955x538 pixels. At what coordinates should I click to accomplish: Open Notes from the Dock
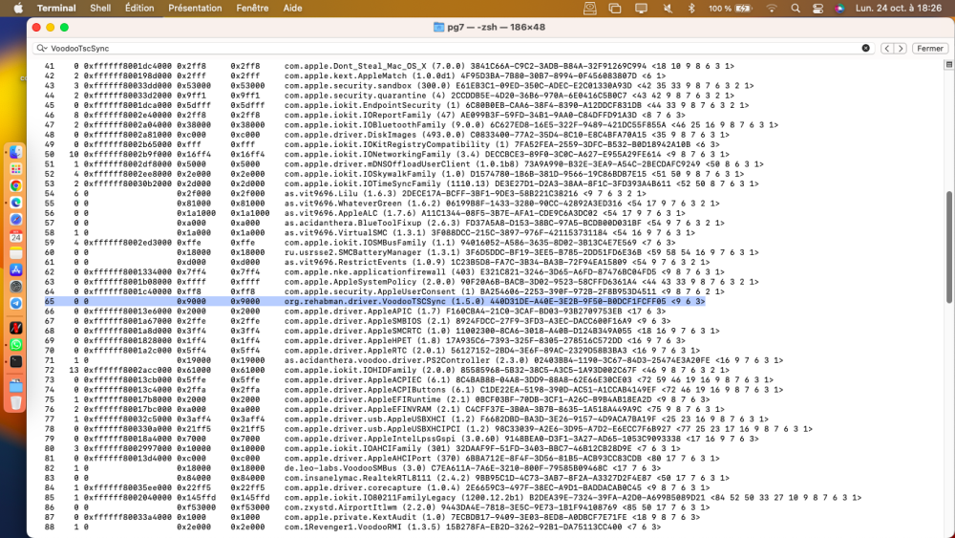[x=16, y=253]
